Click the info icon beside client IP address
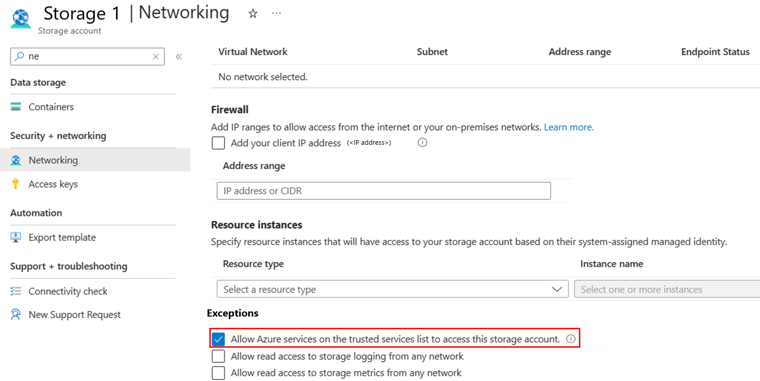Image resolution: width=760 pixels, height=381 pixels. point(422,143)
